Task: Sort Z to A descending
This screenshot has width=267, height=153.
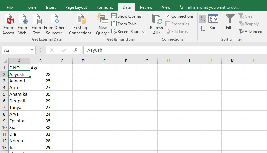Action: 203,29
